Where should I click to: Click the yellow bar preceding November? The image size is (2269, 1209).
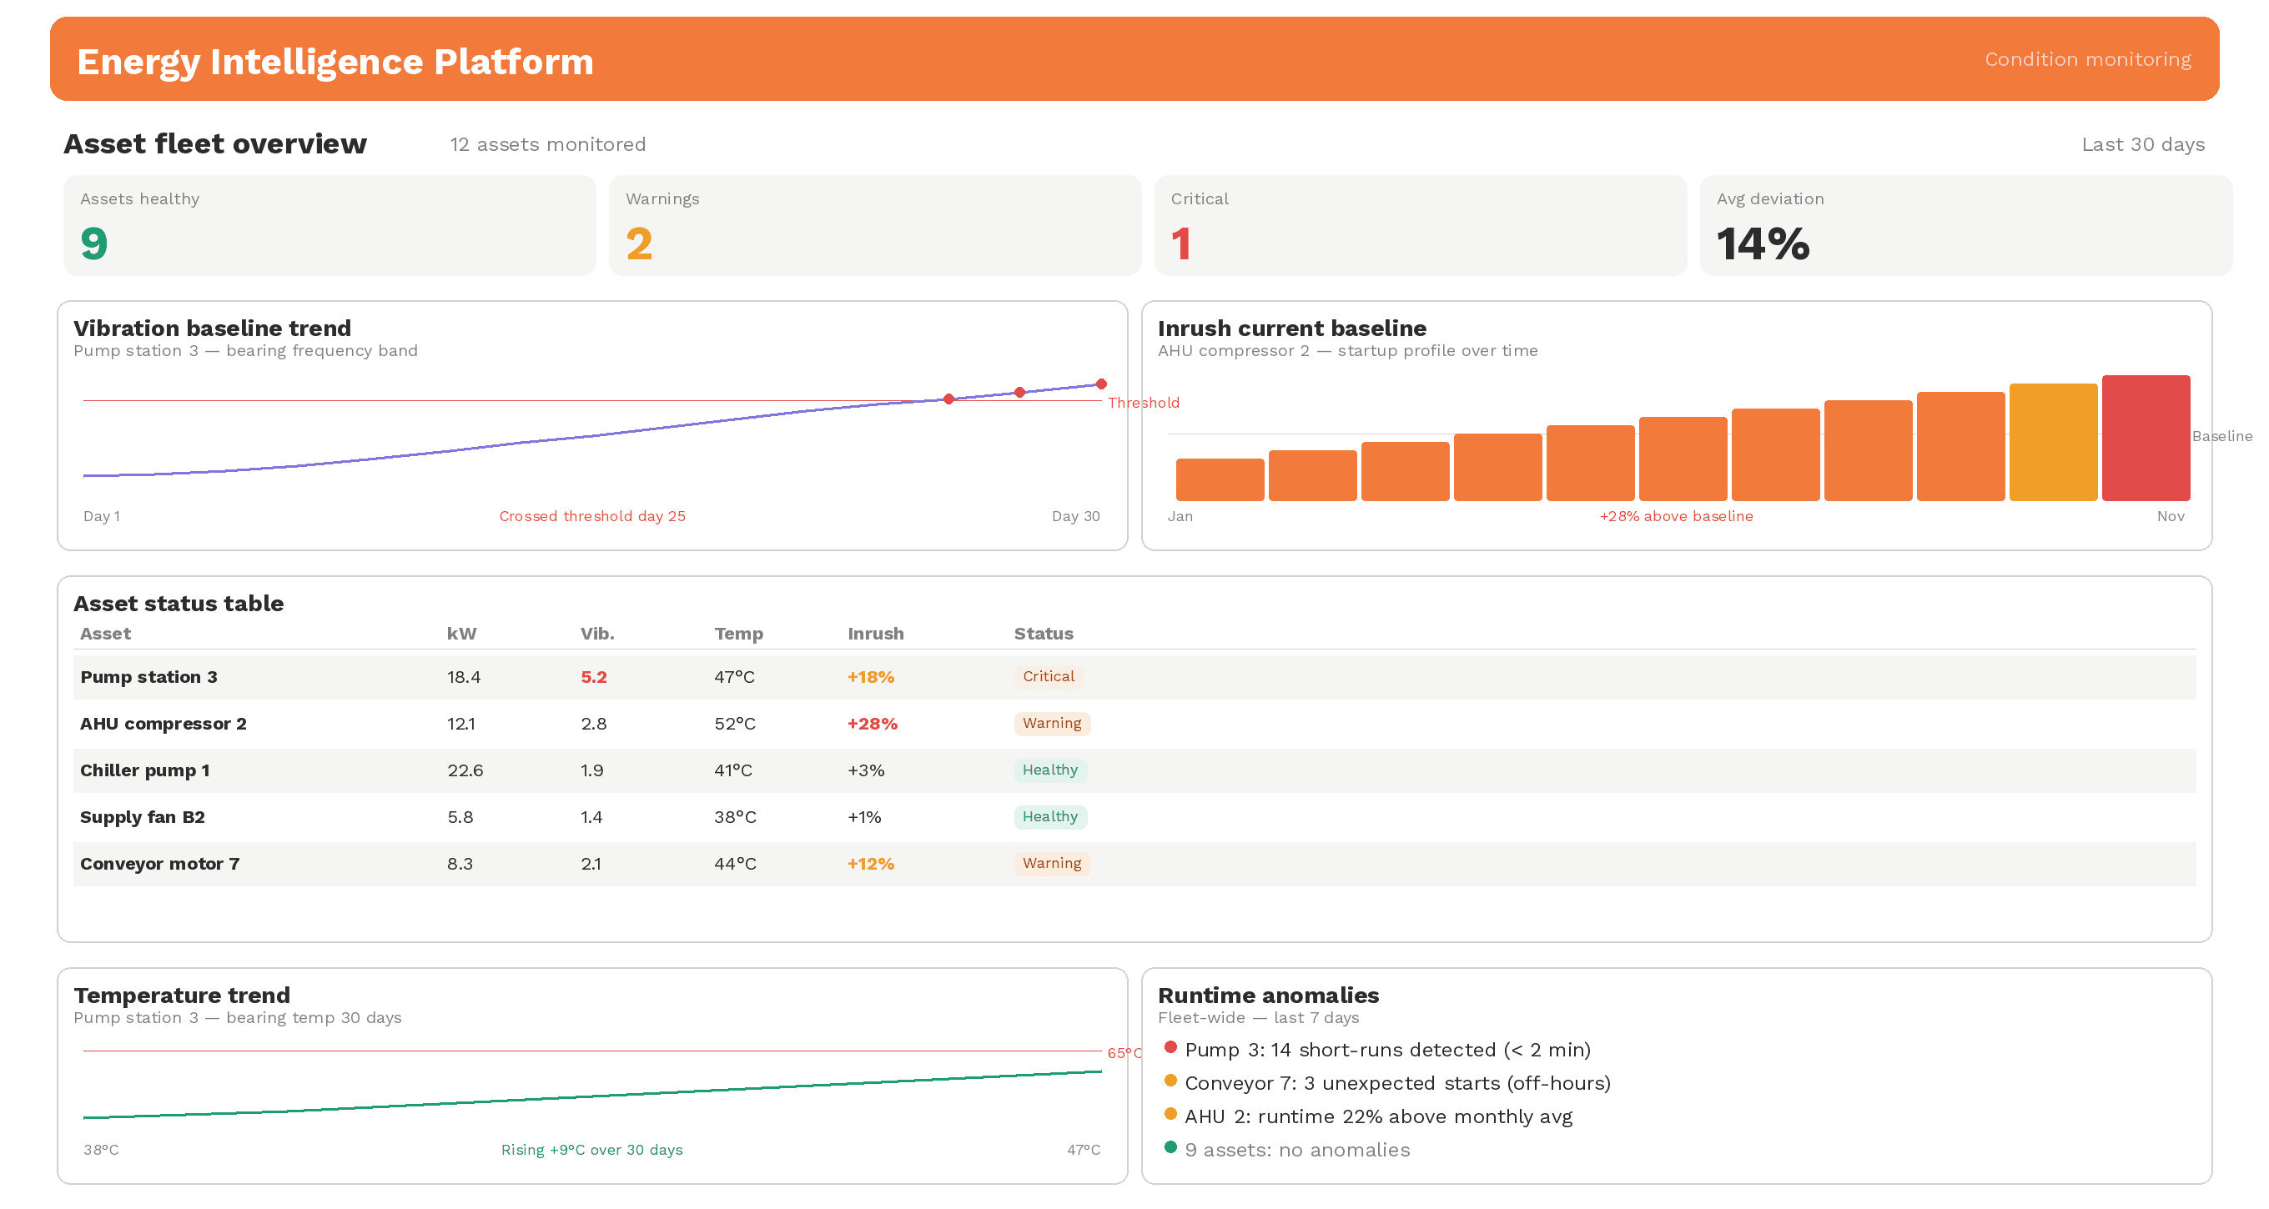[x=2053, y=444]
